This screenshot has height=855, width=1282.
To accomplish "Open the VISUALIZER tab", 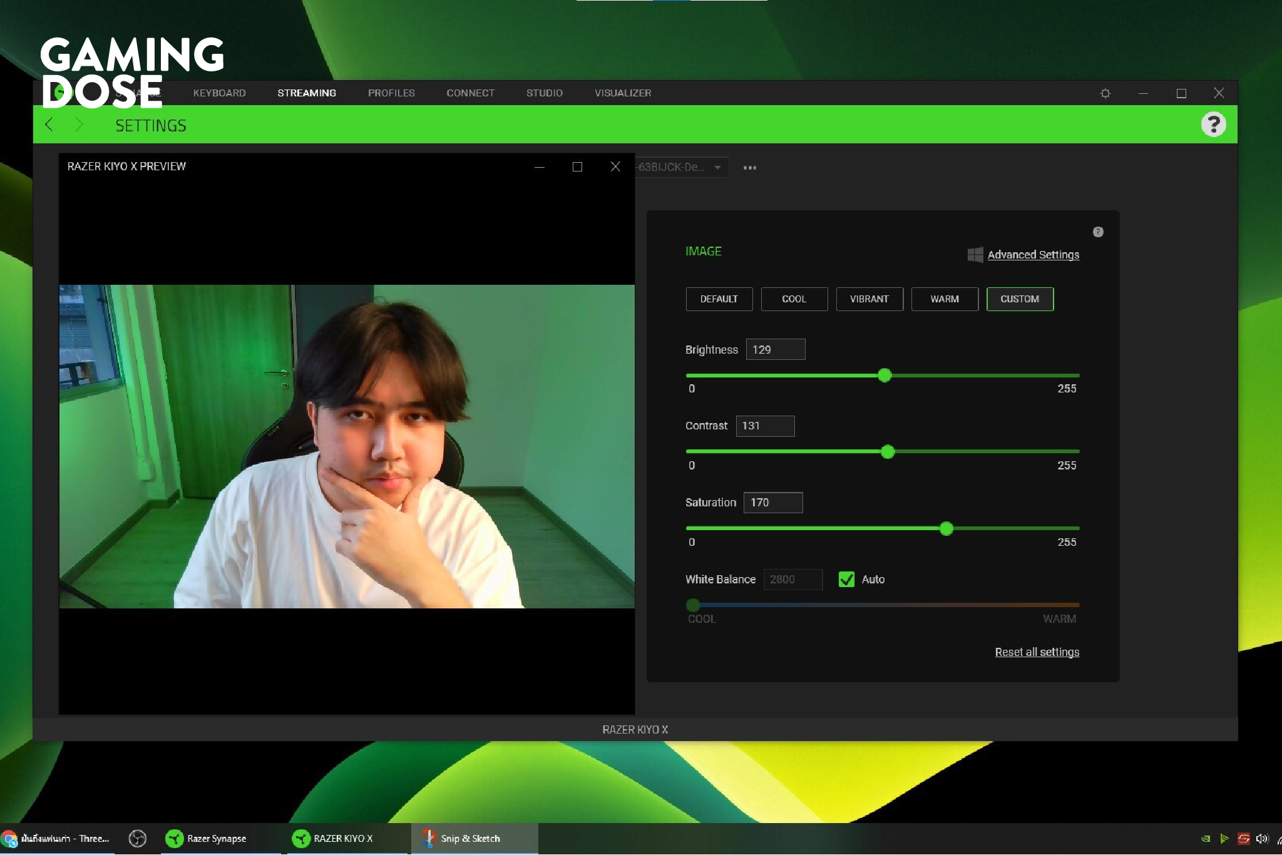I will tap(623, 93).
